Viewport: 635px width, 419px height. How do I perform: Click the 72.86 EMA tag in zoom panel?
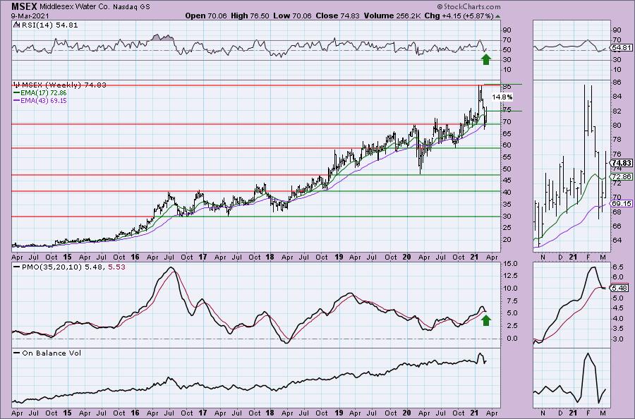point(622,177)
